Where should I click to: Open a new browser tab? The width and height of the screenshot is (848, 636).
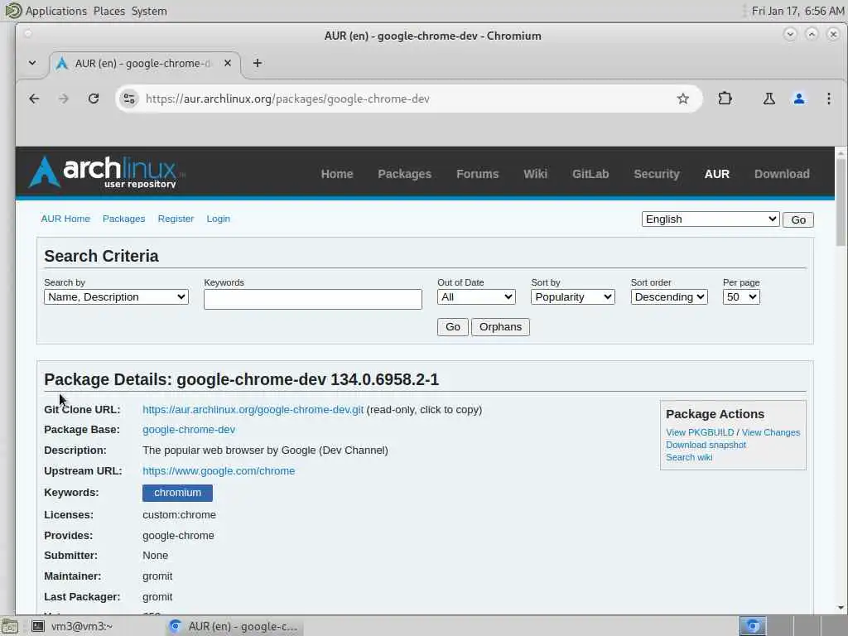click(x=258, y=63)
